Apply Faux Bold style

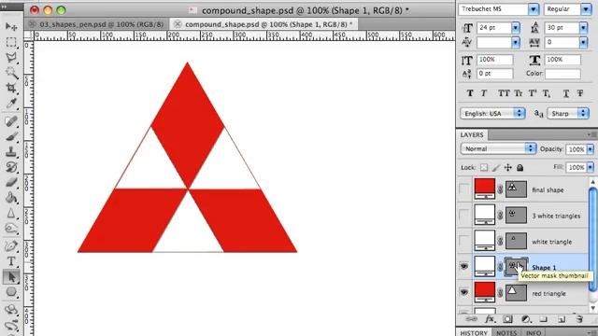[470, 93]
